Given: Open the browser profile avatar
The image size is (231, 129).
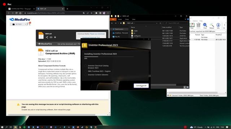Looking at the screenshot, I should pyautogui.click(x=104, y=13).
